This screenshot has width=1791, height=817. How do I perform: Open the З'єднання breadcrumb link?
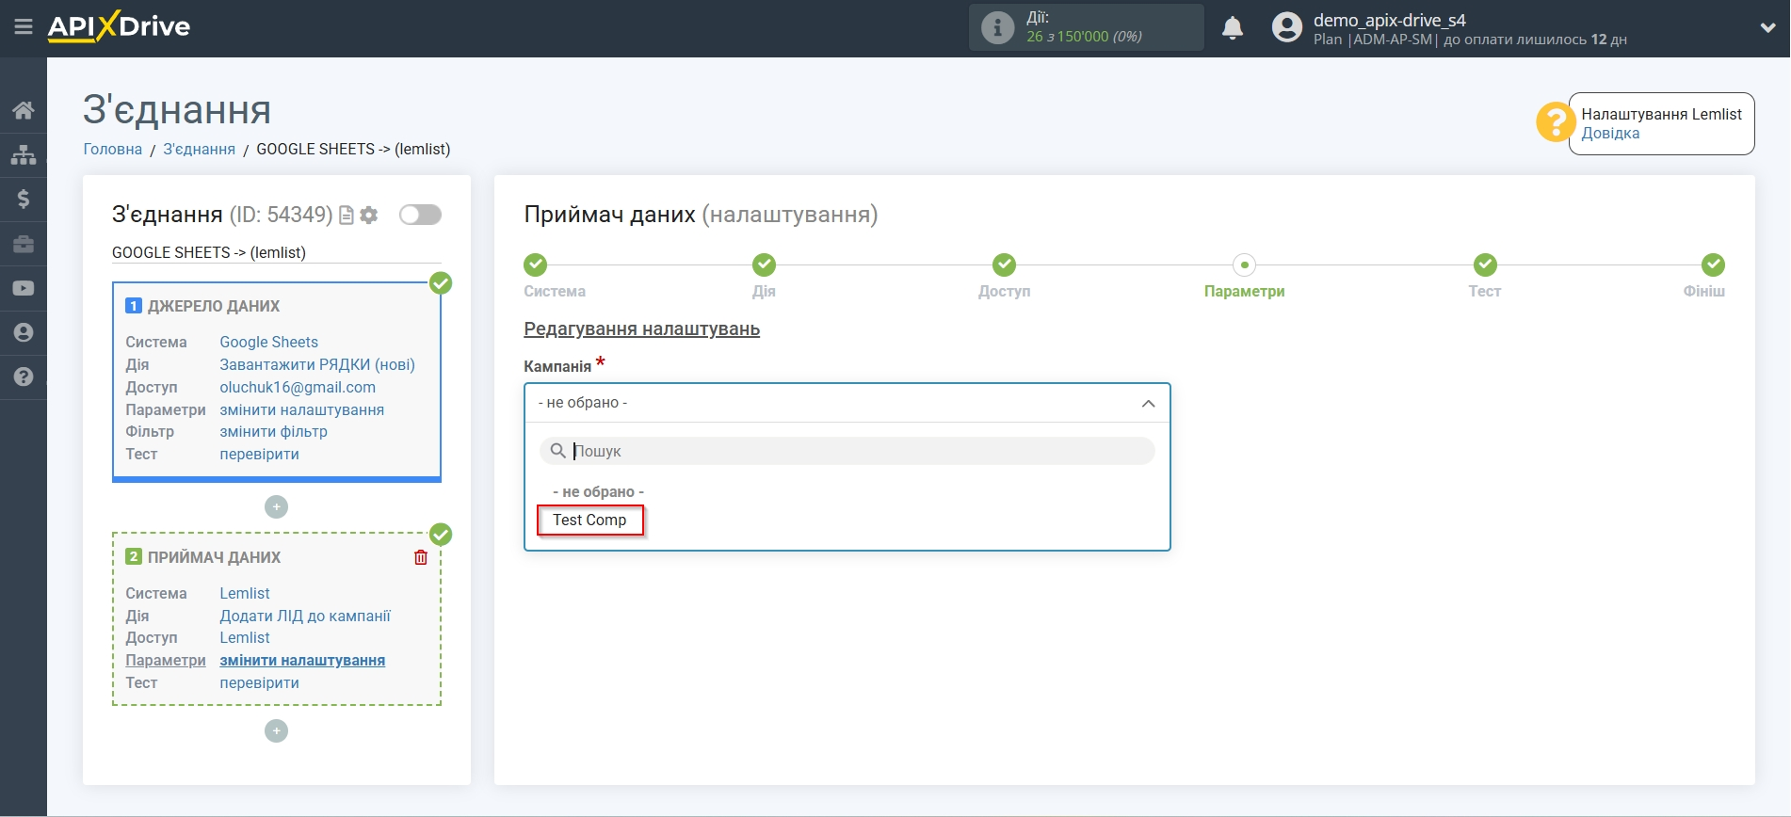(199, 150)
